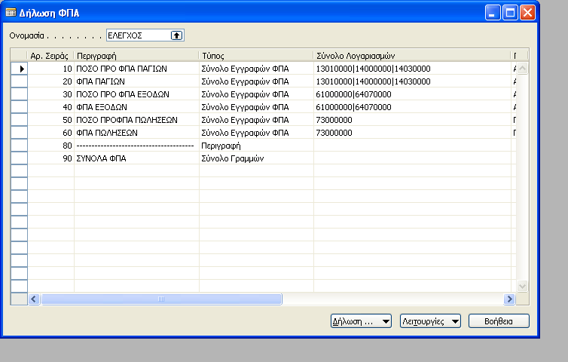Click horizontal scrollbar right arrow

pos(509,299)
